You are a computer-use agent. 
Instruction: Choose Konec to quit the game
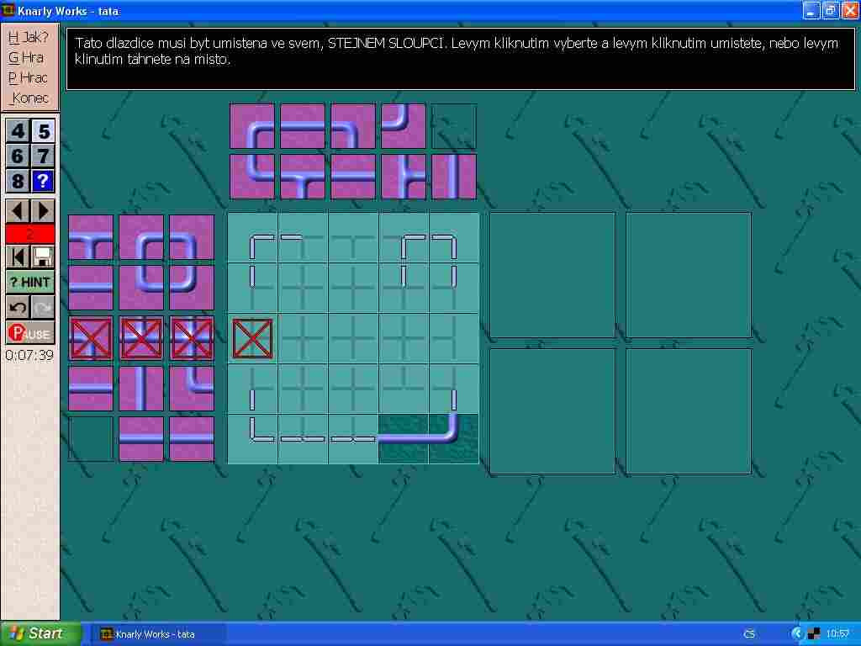click(30, 98)
